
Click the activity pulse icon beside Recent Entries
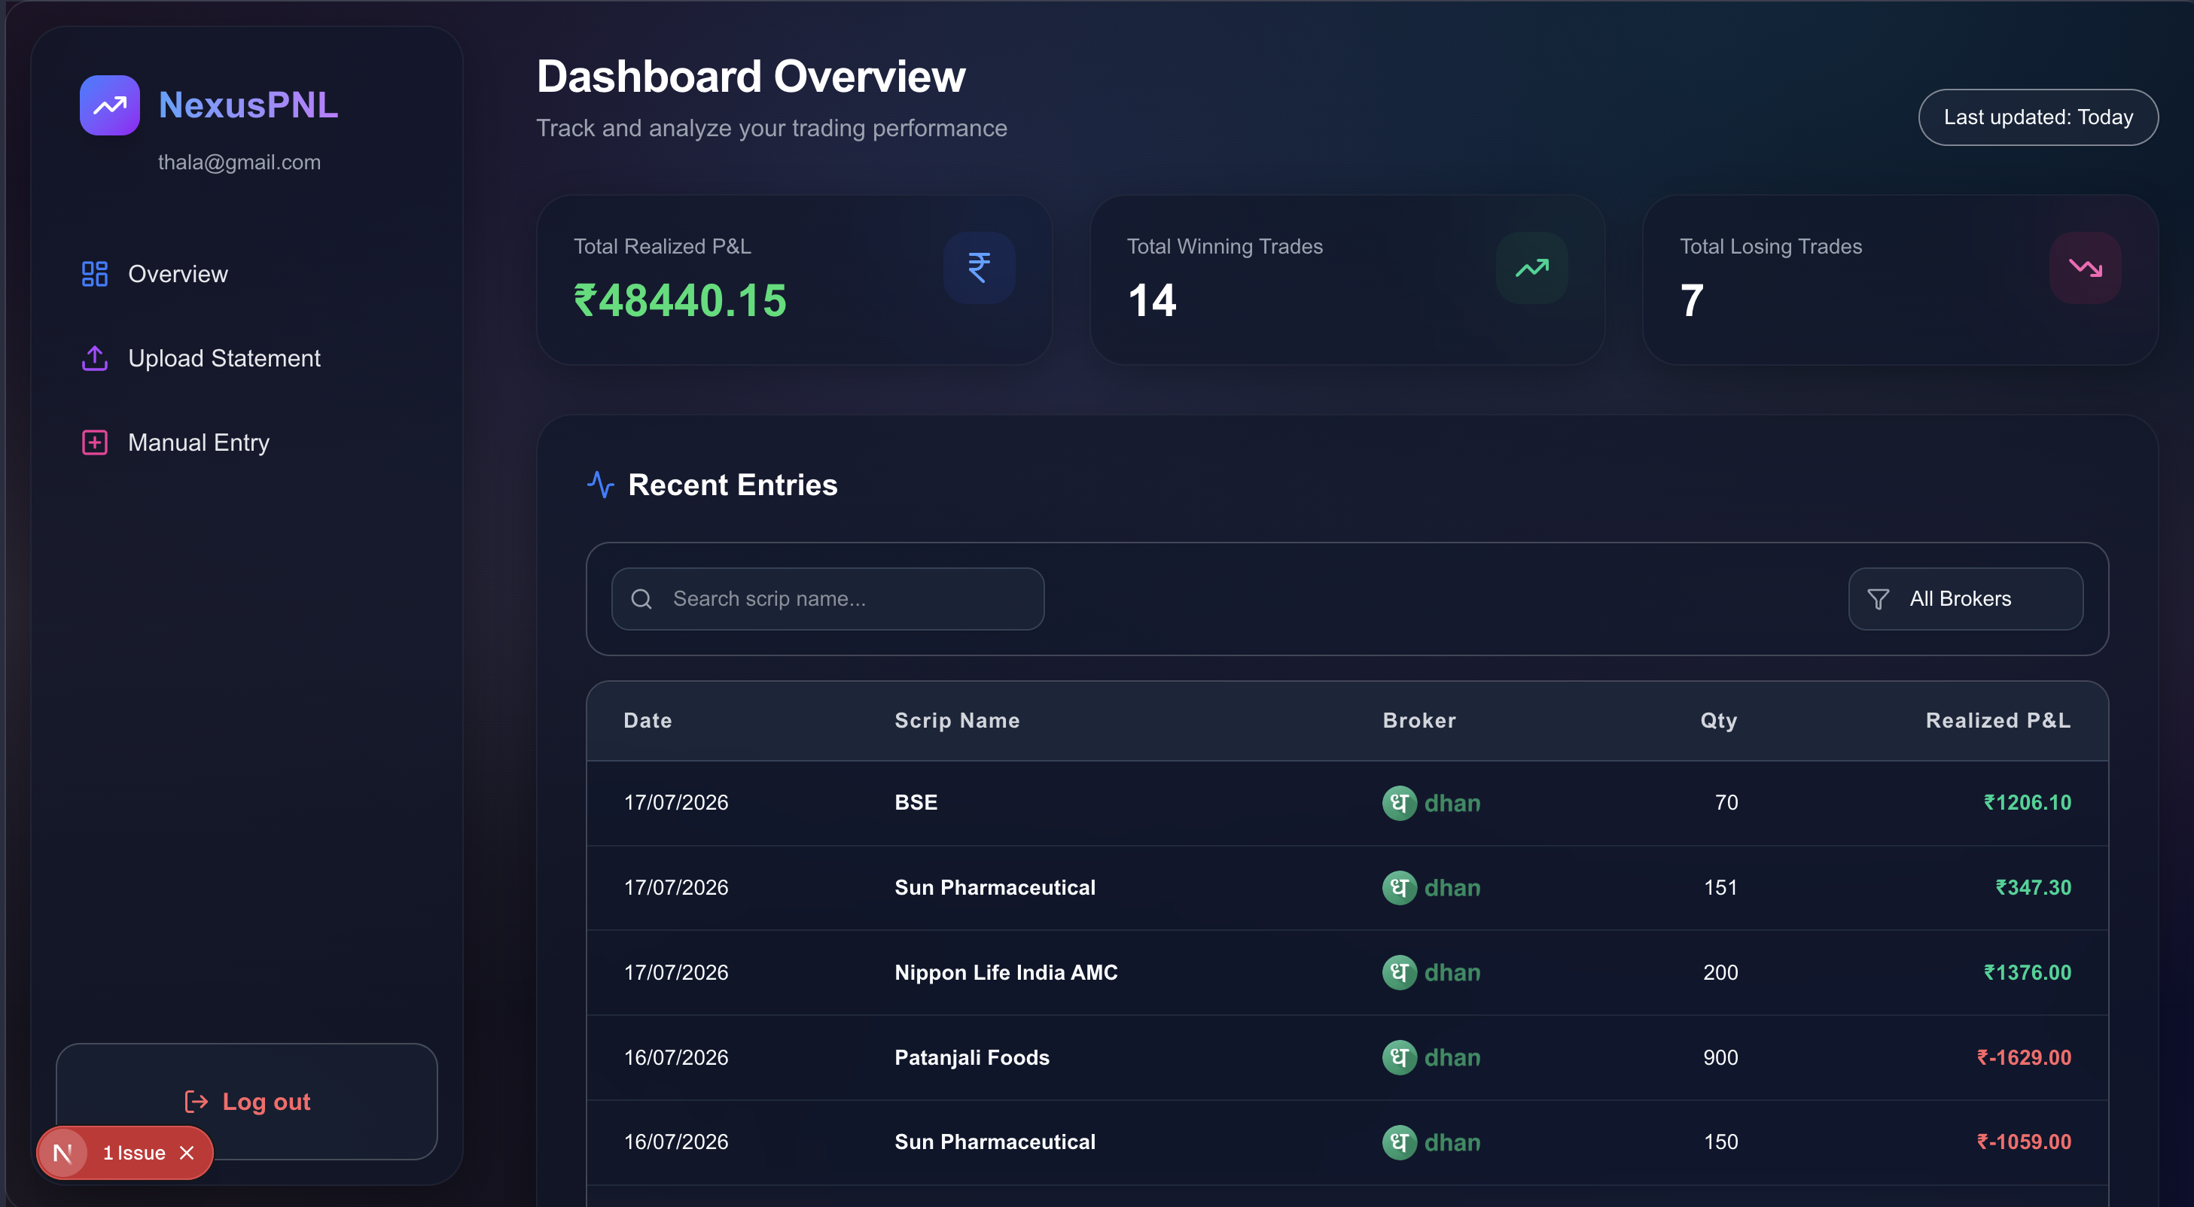(601, 485)
